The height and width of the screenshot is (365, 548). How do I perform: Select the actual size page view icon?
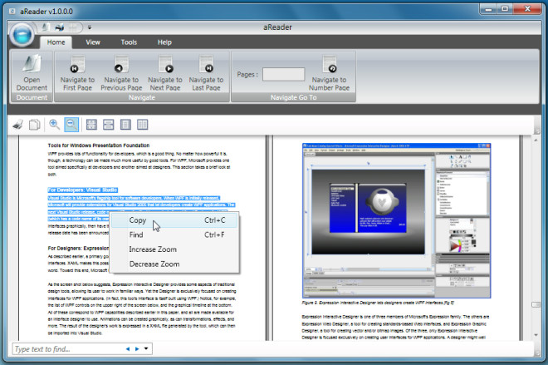coord(91,125)
